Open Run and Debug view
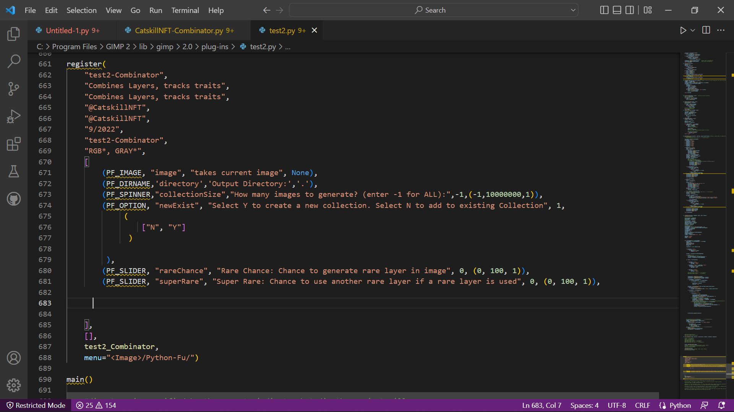Screen dimensions: 734x412 click(x=14, y=116)
